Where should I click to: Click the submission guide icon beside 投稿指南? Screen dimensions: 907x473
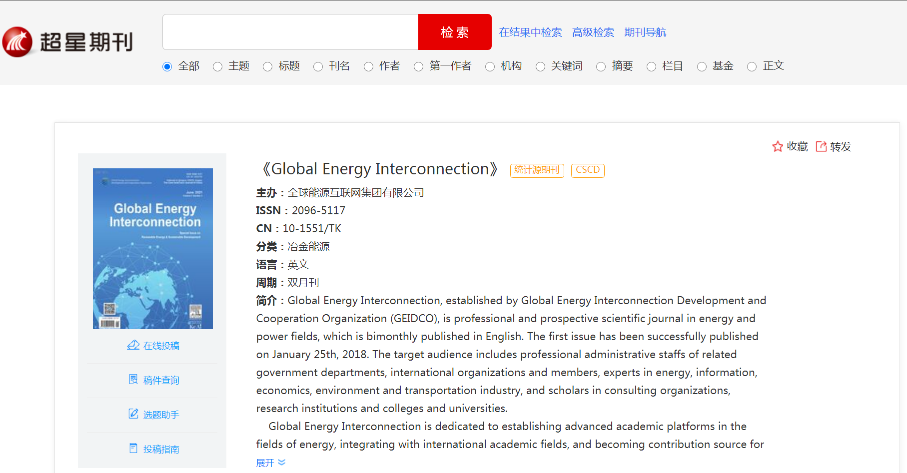(133, 449)
